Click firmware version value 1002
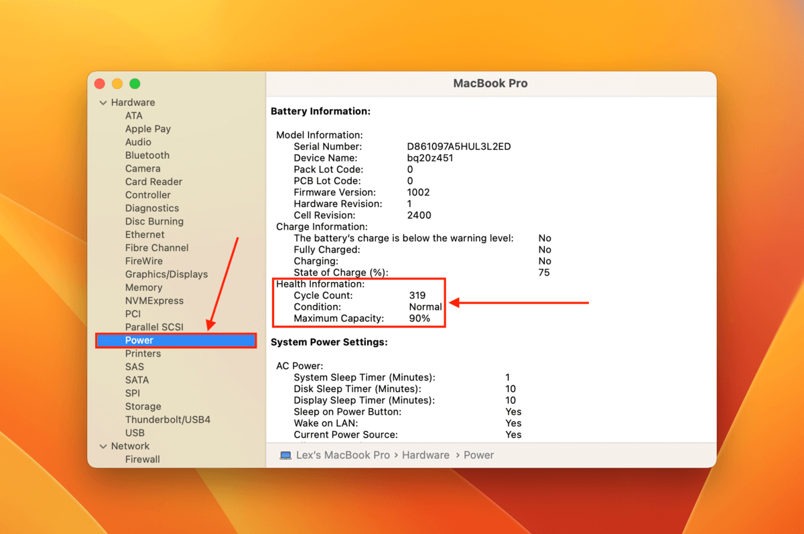 click(x=418, y=192)
